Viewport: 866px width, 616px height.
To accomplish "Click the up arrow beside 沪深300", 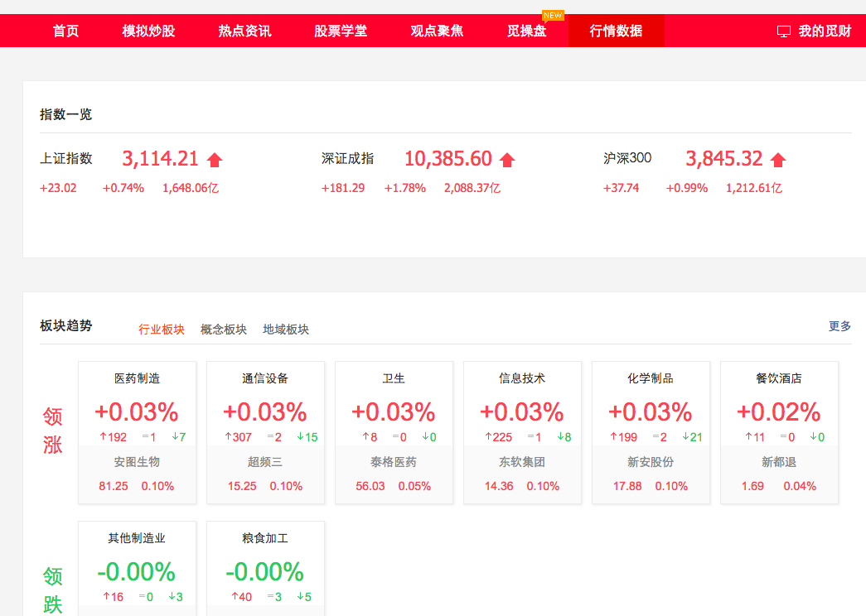I will pyautogui.click(x=778, y=159).
